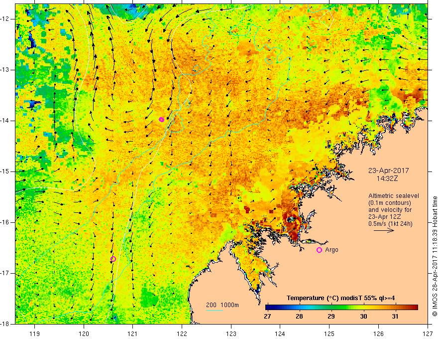Click the Argo float marker near 16.7°S
438x339 pixels.
click(113, 259)
